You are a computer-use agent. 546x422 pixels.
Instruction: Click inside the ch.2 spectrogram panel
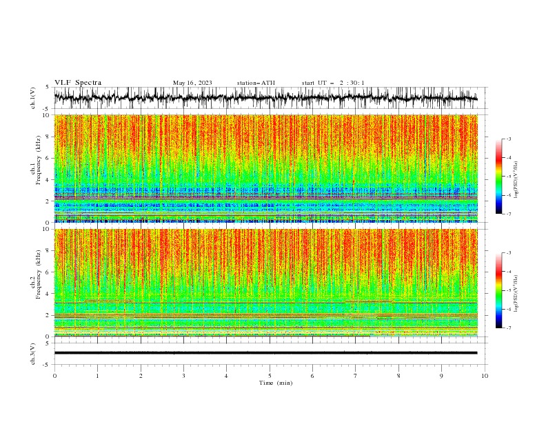click(x=265, y=283)
